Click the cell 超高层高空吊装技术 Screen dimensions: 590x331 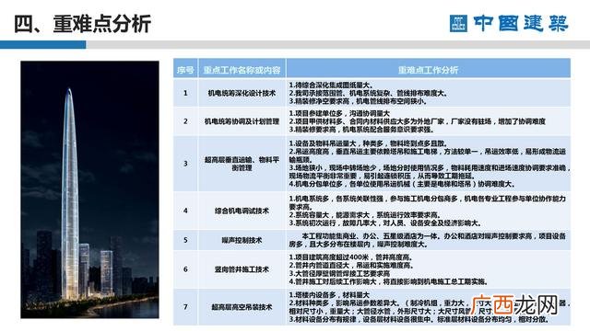click(x=242, y=307)
